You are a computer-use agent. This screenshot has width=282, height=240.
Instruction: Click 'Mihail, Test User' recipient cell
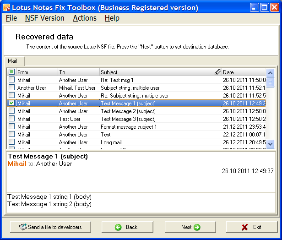point(77,88)
